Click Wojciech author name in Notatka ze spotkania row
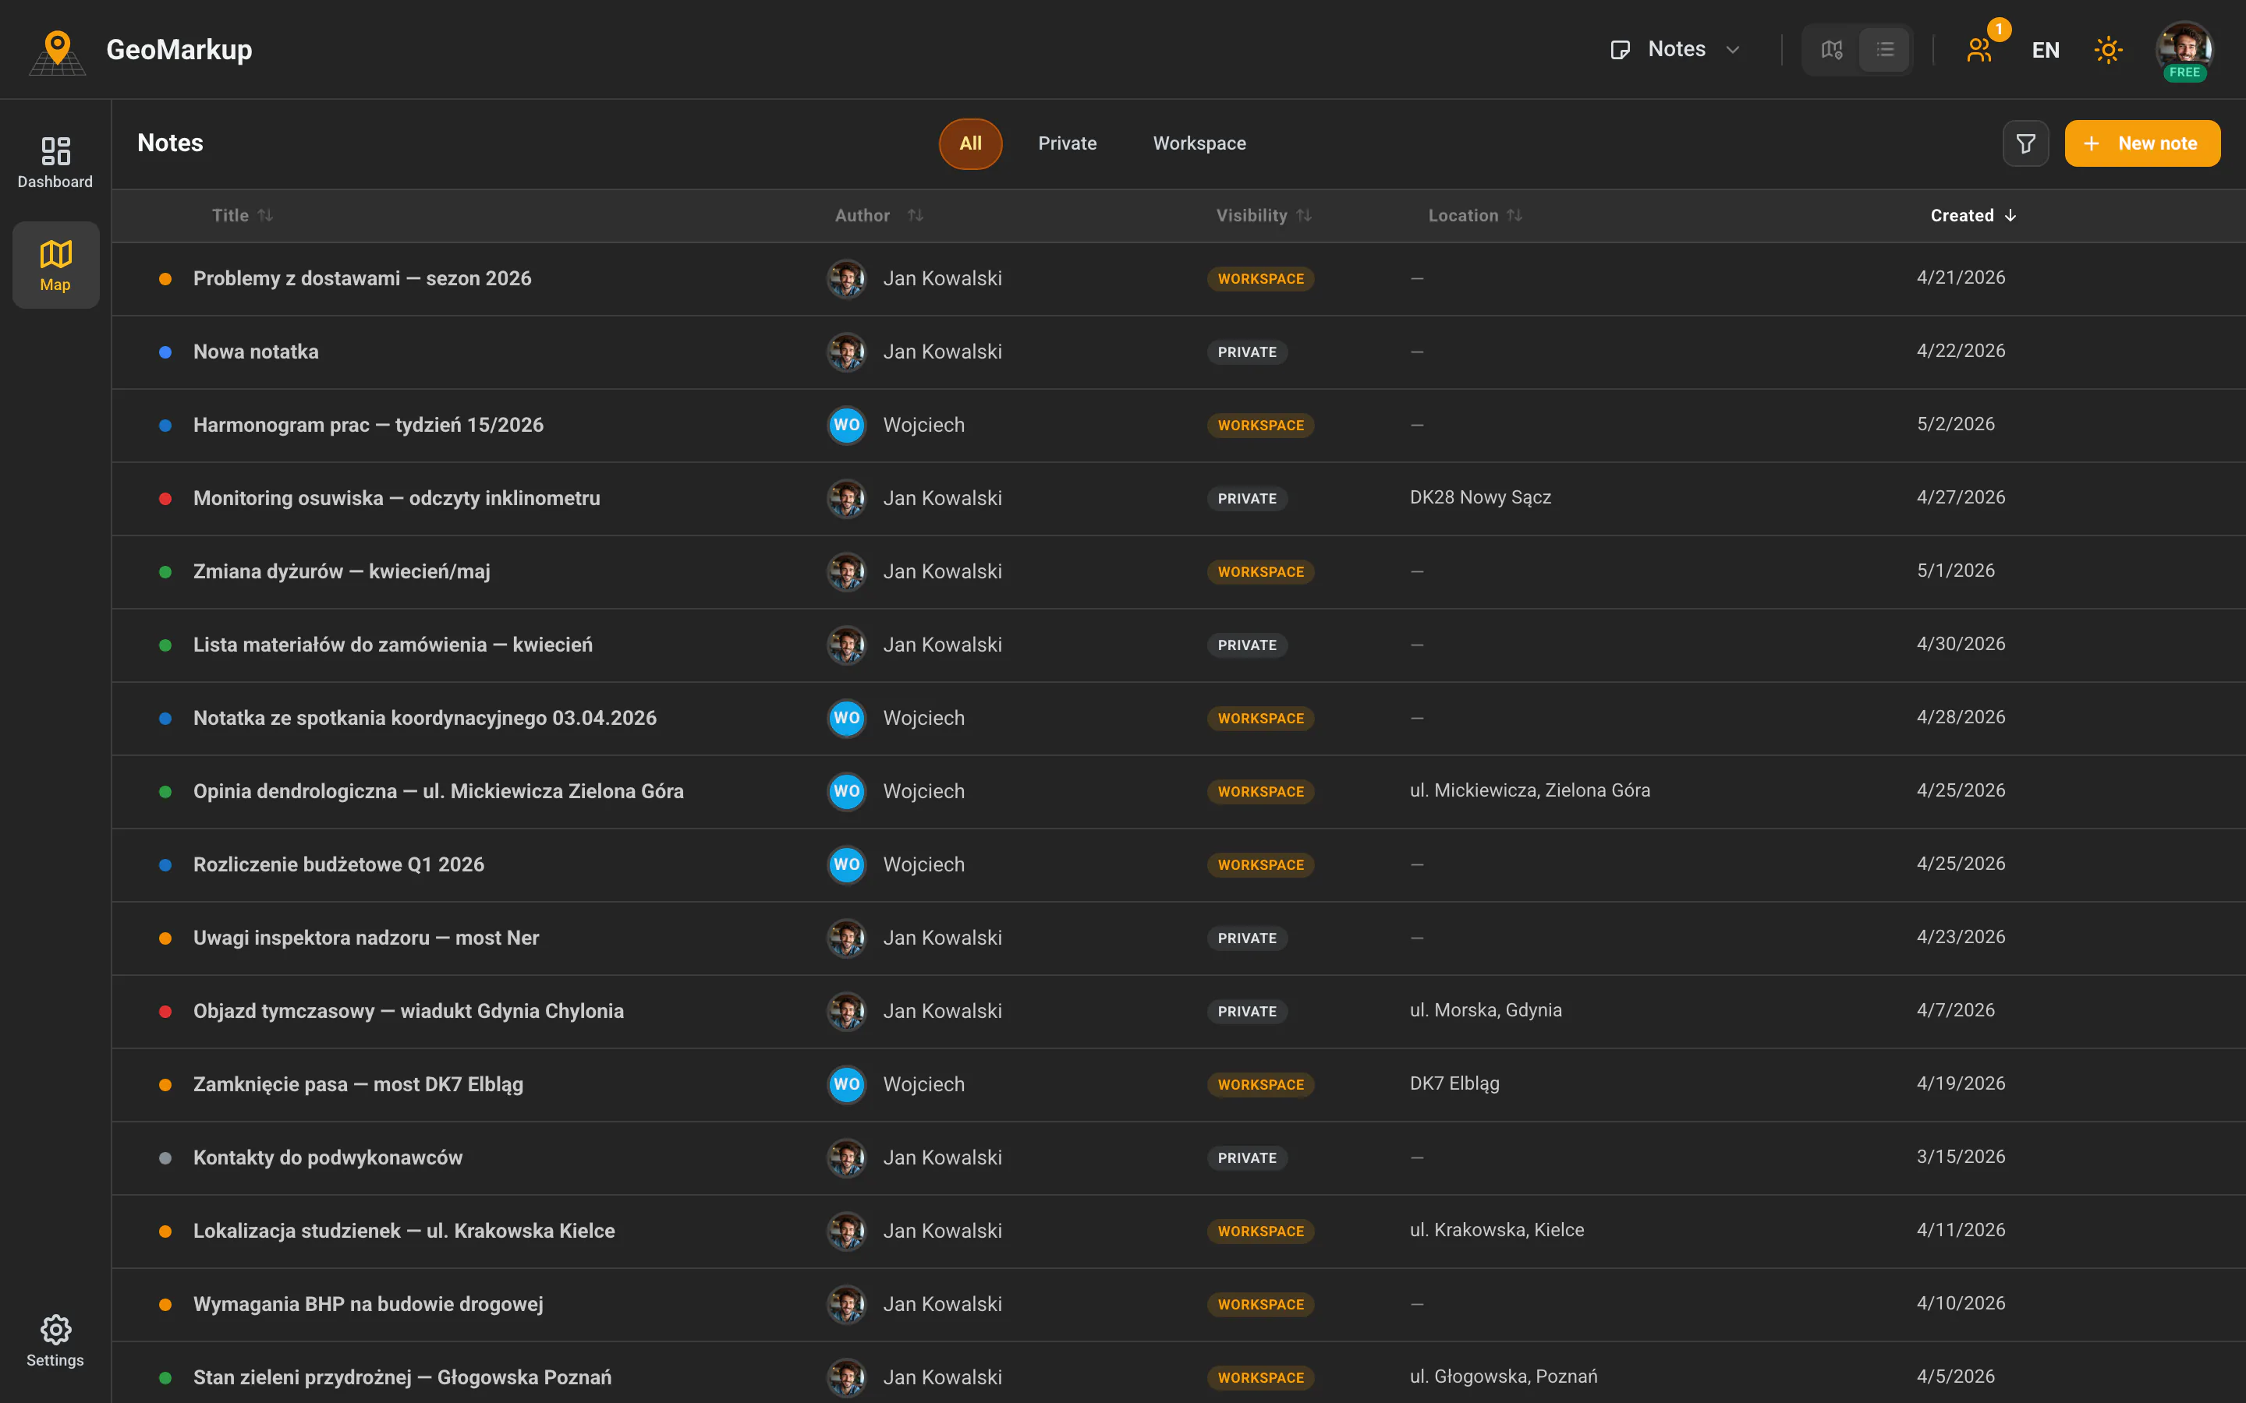 pos(923,718)
